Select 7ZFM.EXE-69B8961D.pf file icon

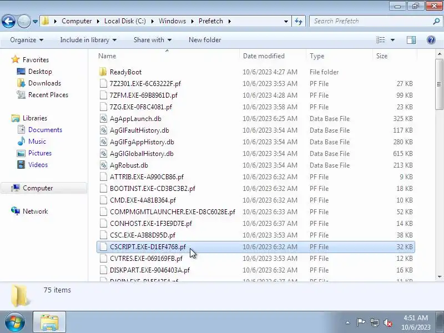103,95
